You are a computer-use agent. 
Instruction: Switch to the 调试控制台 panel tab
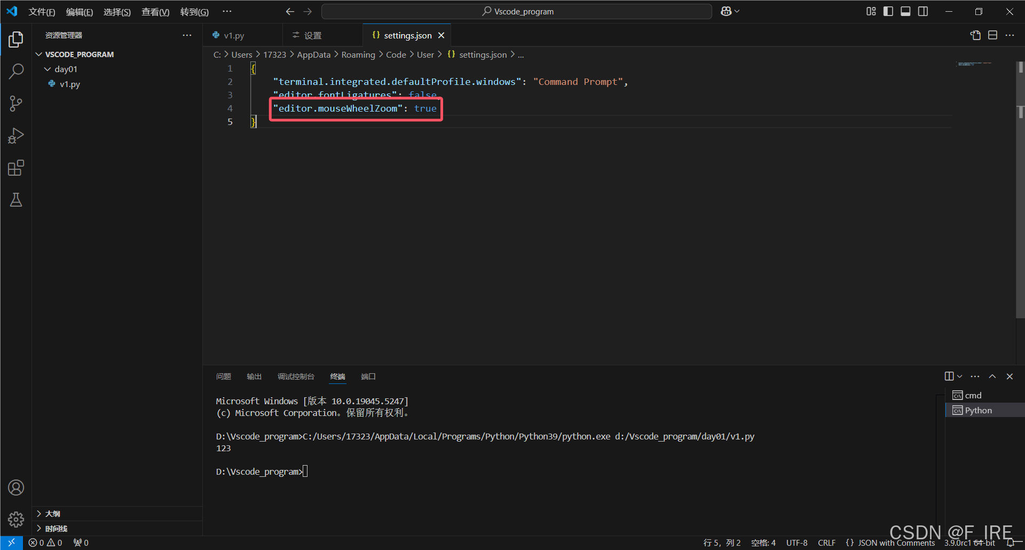coord(296,376)
